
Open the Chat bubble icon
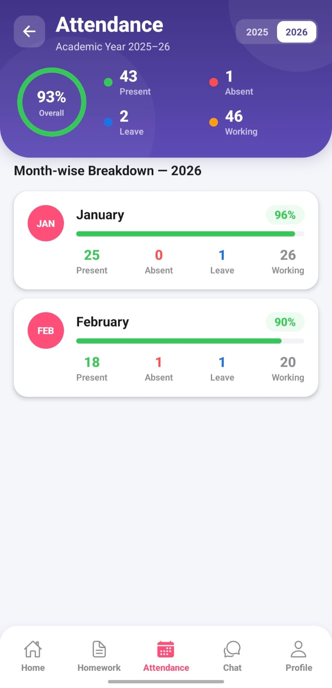click(x=232, y=649)
